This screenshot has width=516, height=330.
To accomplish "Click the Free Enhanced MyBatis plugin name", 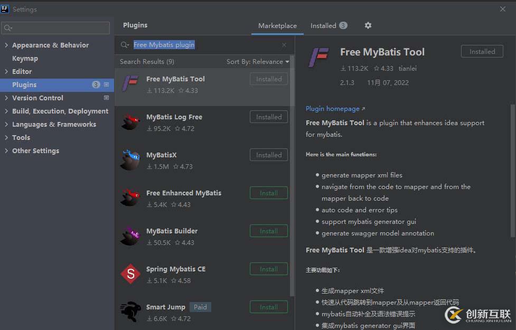I will [184, 193].
